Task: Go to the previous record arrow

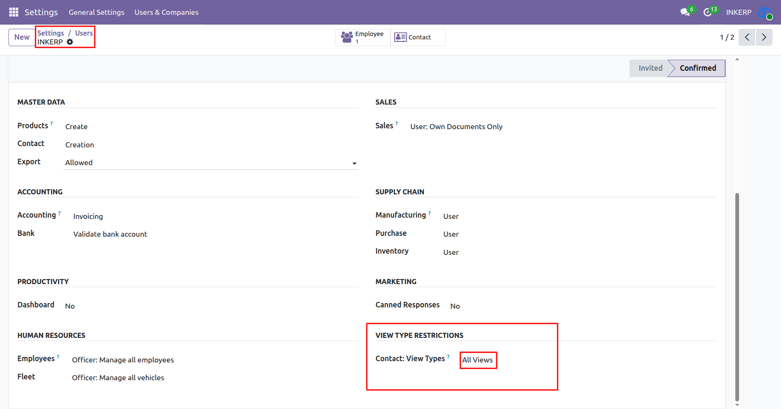Action: click(x=747, y=37)
